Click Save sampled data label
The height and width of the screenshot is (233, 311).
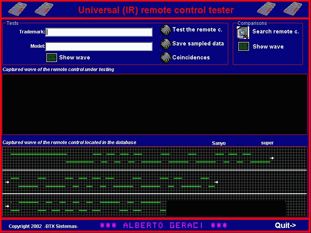pos(198,43)
